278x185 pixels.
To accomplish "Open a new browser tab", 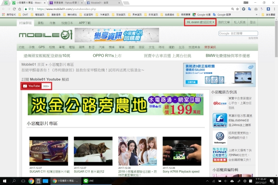I will pyautogui.click(x=126, y=3).
